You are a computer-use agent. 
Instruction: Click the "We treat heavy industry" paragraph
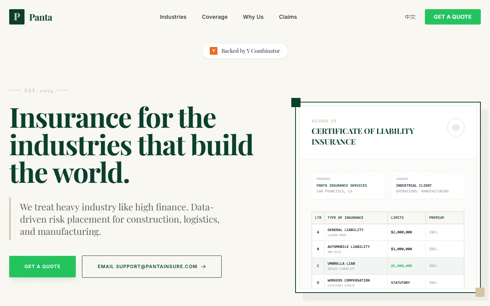(120, 219)
